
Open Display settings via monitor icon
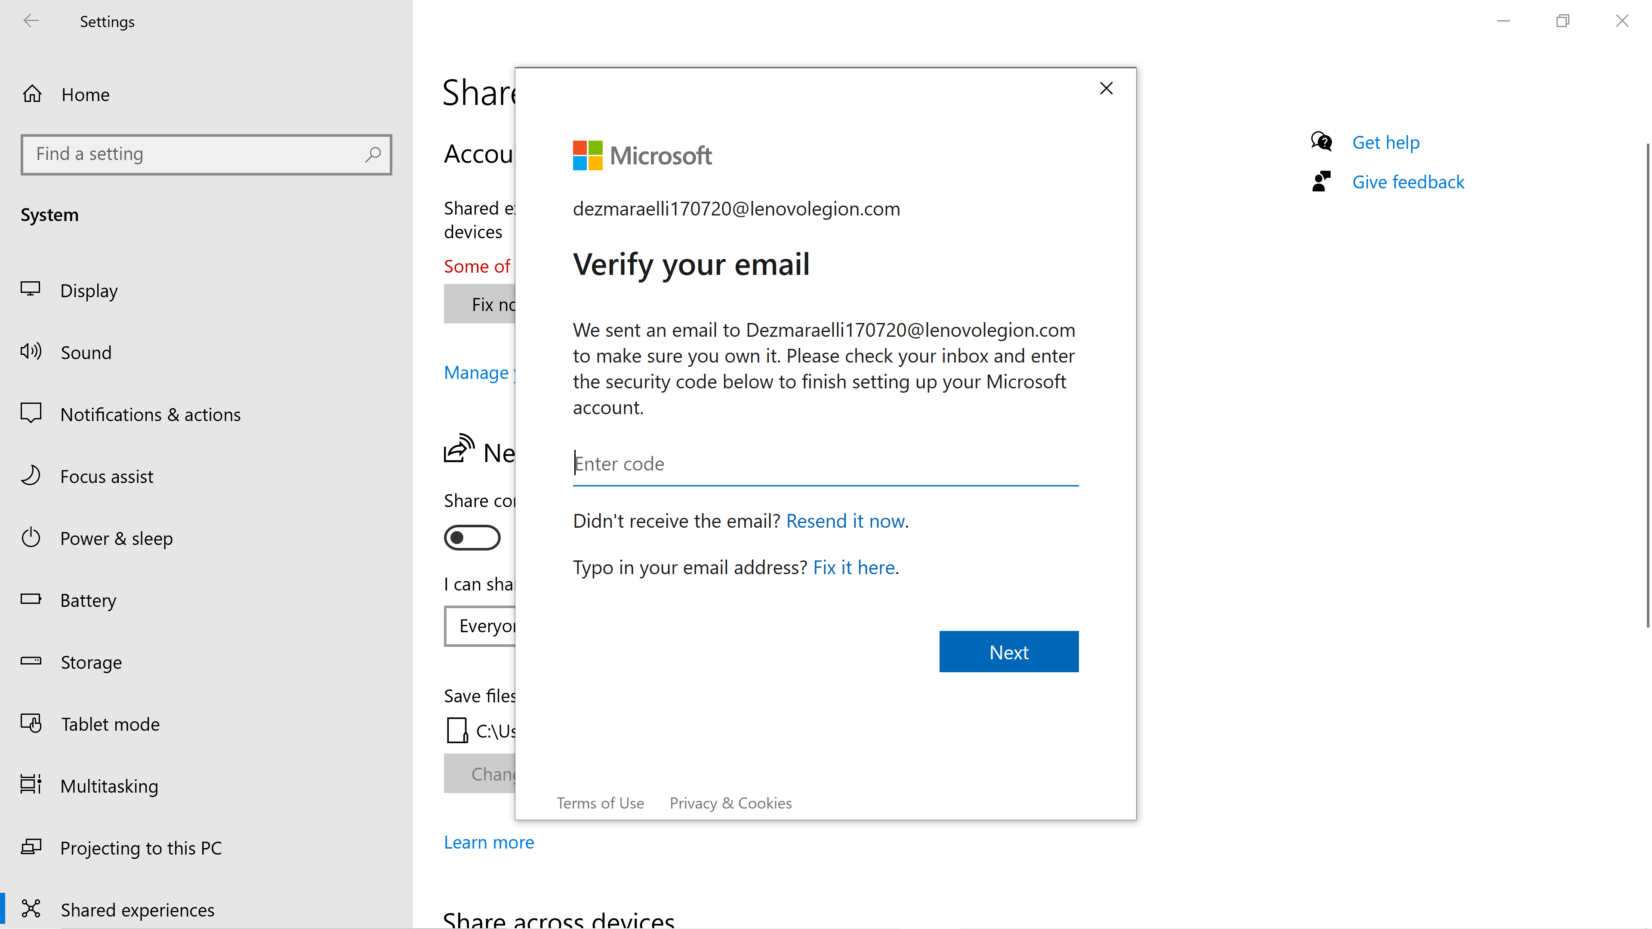(30, 290)
